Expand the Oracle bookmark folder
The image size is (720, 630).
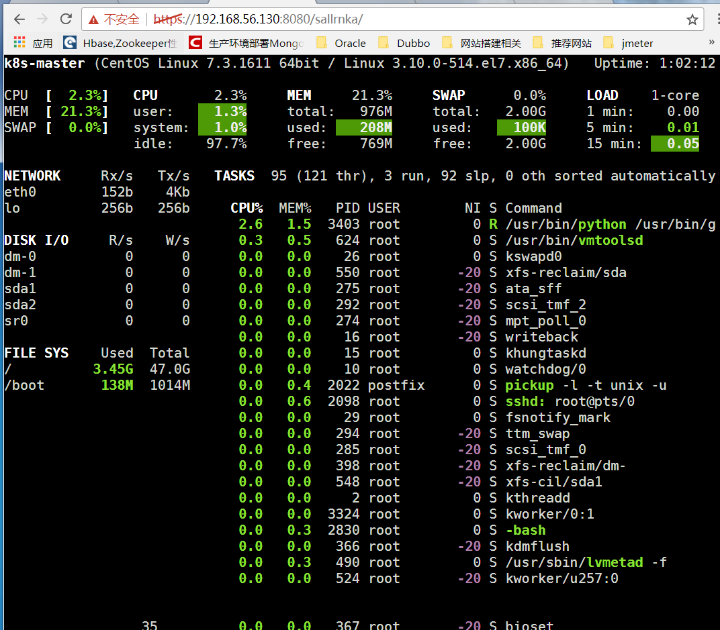click(x=341, y=43)
